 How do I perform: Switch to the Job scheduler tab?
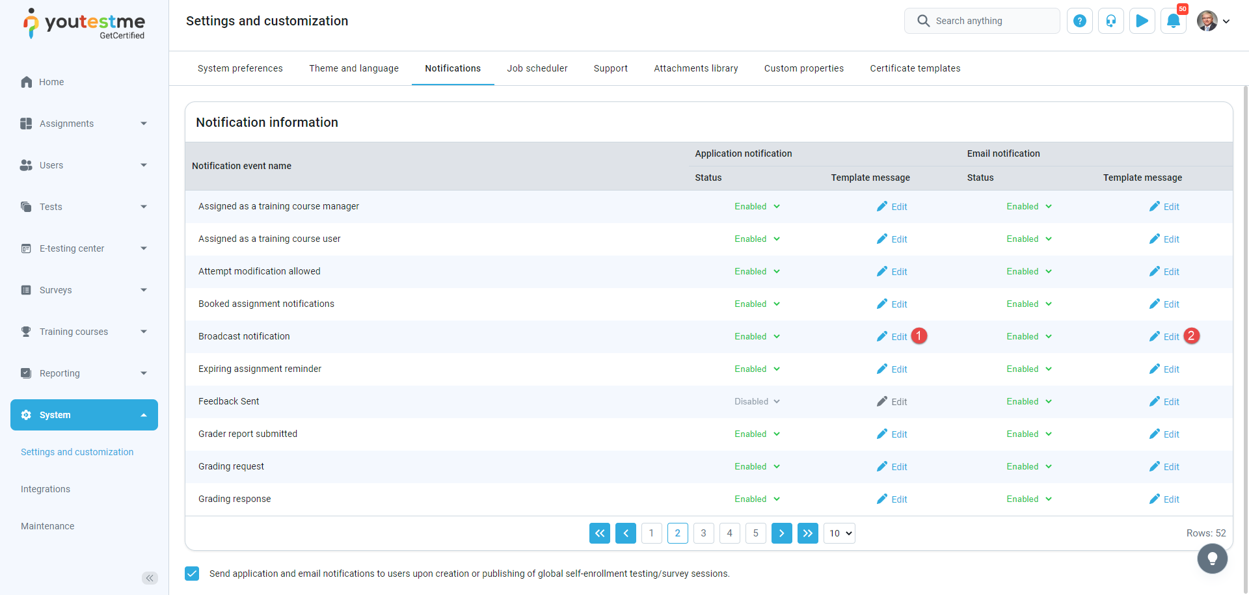click(x=537, y=68)
